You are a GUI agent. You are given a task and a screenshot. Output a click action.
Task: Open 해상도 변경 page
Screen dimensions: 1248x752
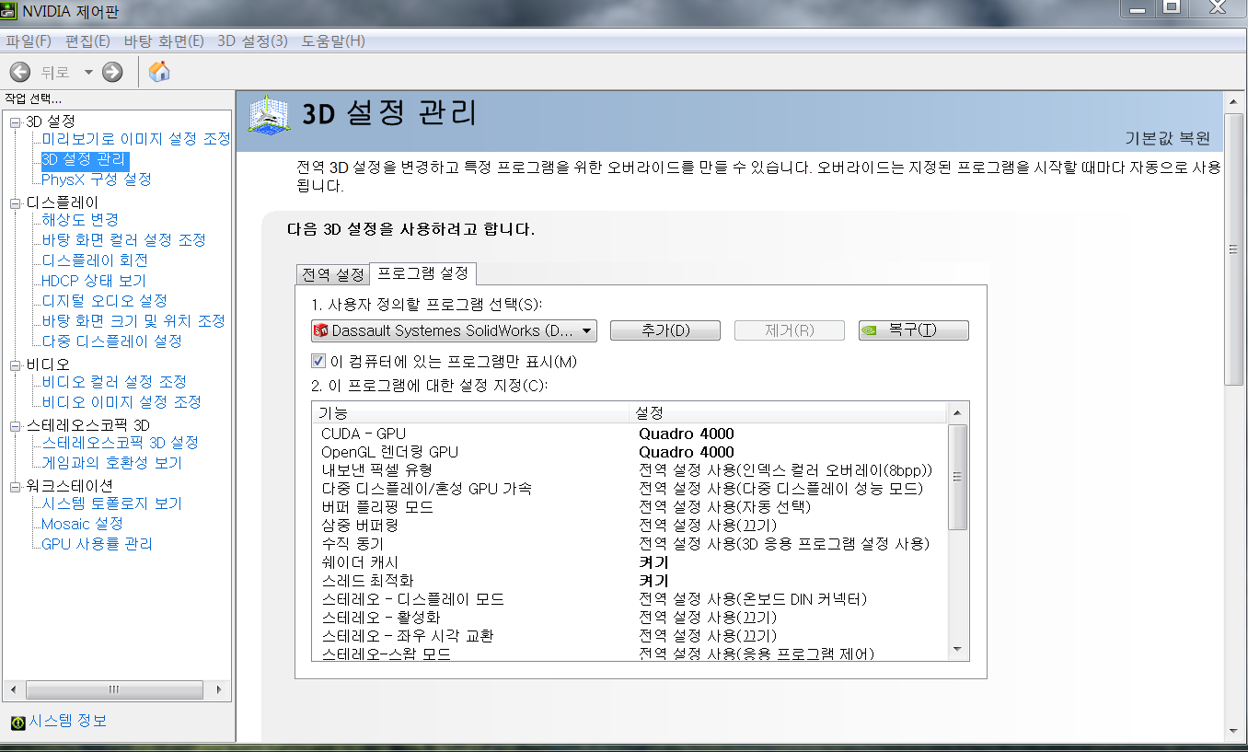click(x=80, y=220)
